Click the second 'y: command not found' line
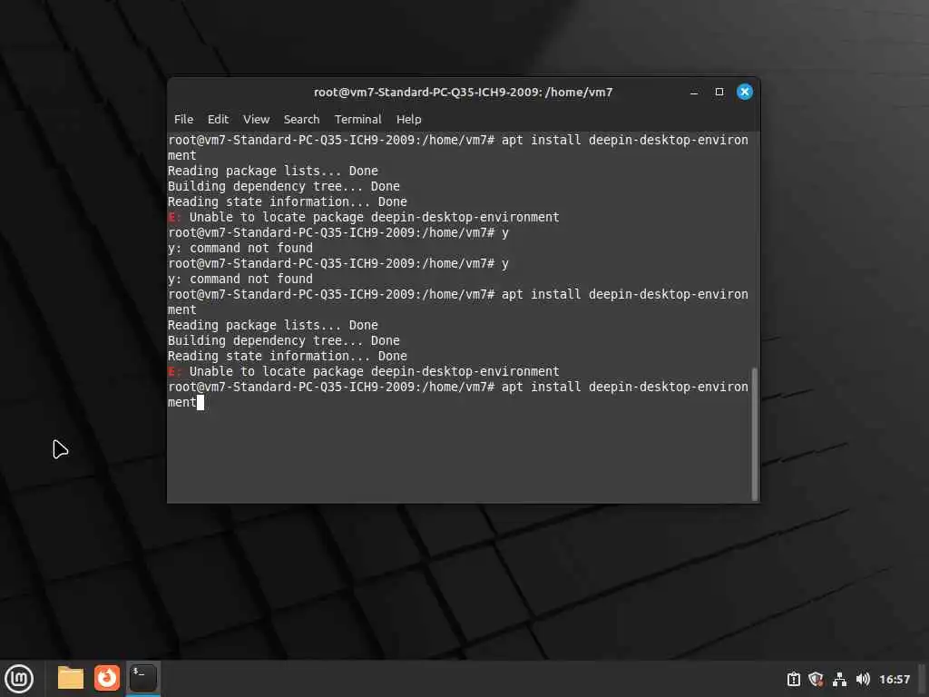Viewport: 929px width, 697px height. click(240, 279)
